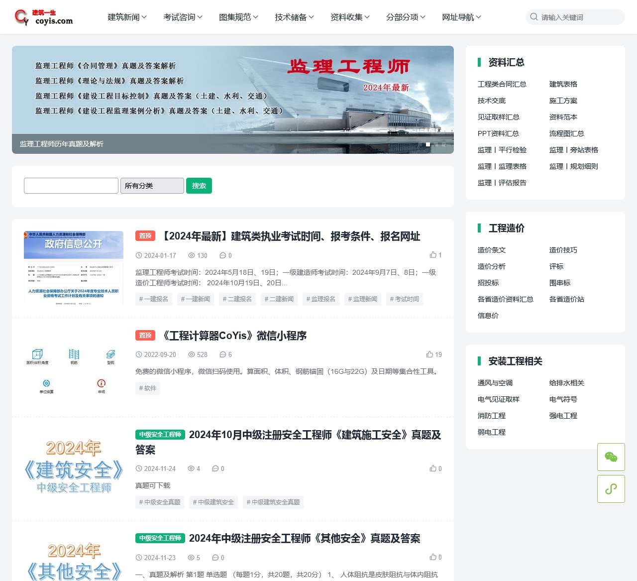
Task: Open 信息价 link
Action: (x=488, y=316)
